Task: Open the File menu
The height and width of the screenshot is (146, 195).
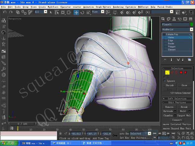Action: click(3, 7)
